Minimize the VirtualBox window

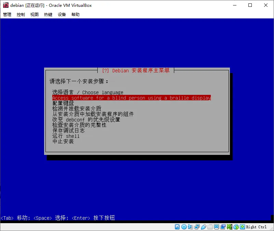[235, 5]
